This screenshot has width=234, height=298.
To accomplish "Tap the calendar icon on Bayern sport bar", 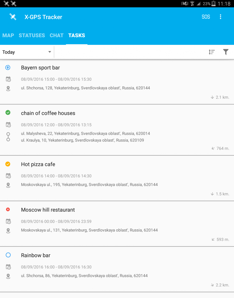I will pyautogui.click(x=8, y=79).
